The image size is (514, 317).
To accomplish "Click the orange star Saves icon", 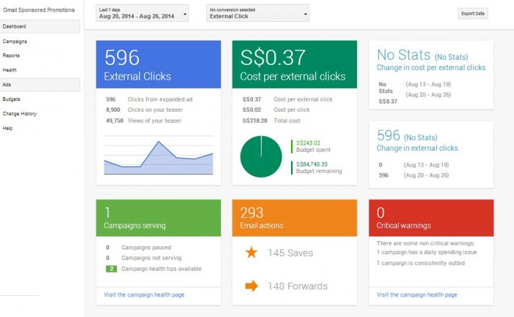I will point(251,252).
